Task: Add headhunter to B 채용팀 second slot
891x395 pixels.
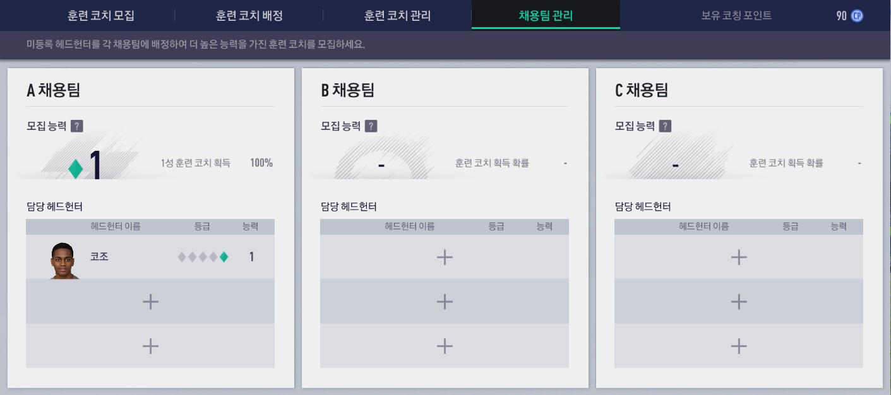Action: pos(445,302)
